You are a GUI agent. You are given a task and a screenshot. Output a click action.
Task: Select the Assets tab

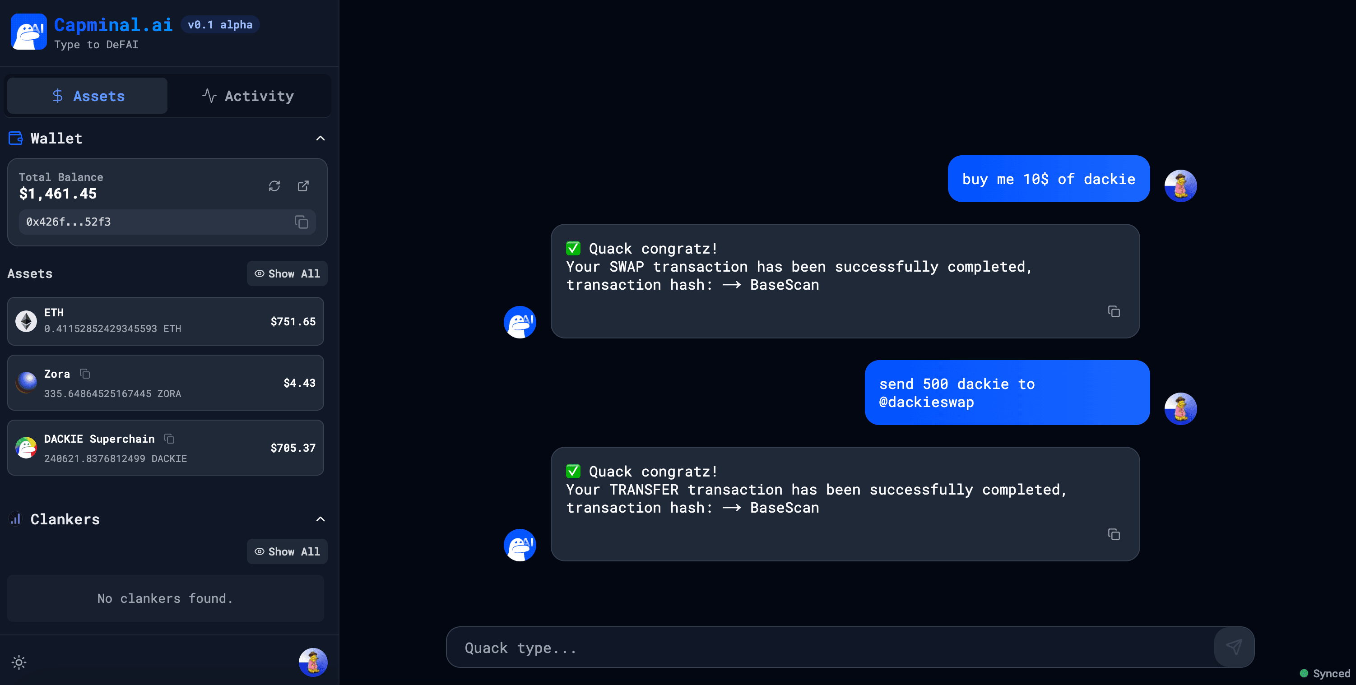pos(88,96)
